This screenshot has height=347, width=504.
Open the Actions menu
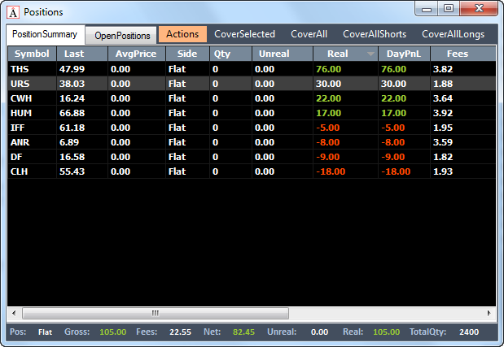coord(182,34)
